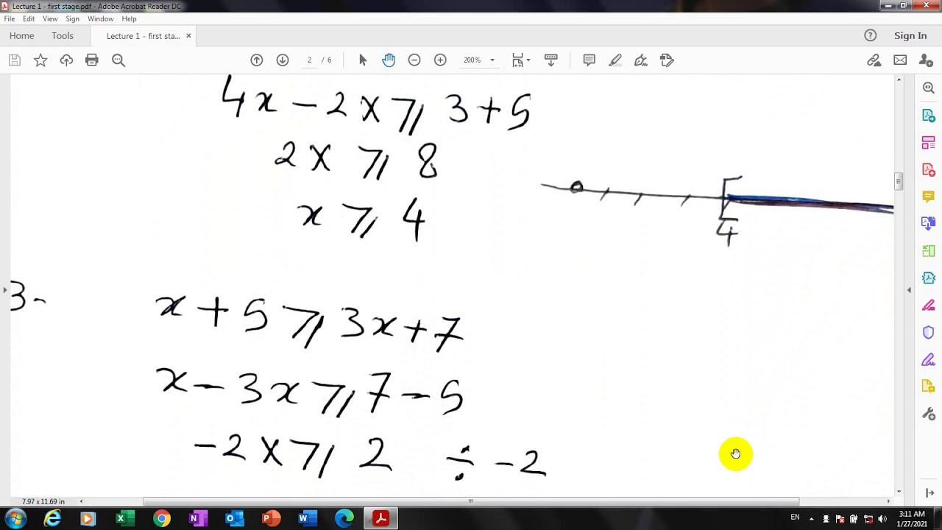The image size is (942, 530).
Task: Open Organize Pages tool in right pane
Action: pos(929,251)
